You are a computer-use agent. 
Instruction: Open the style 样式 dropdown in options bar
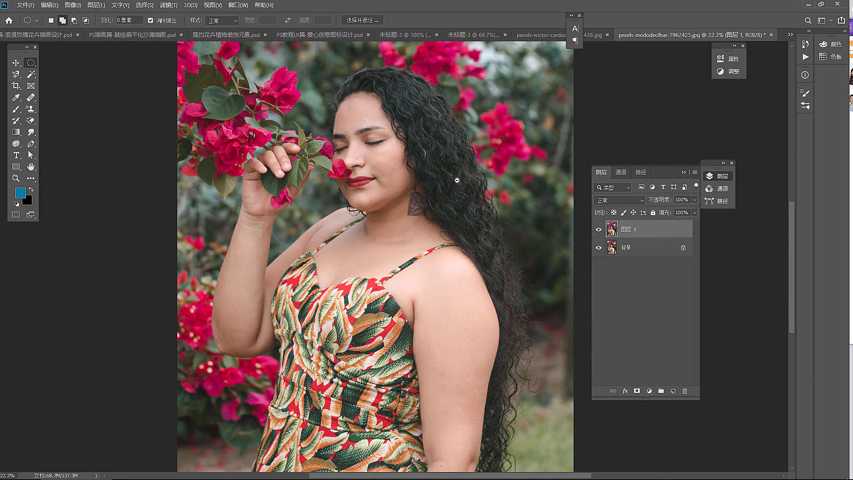222,20
